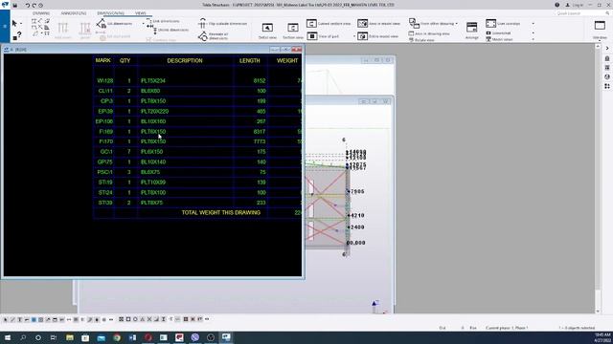Screen dimensions: 613x344
Task: Click the Rotate view button
Action: [421, 40]
